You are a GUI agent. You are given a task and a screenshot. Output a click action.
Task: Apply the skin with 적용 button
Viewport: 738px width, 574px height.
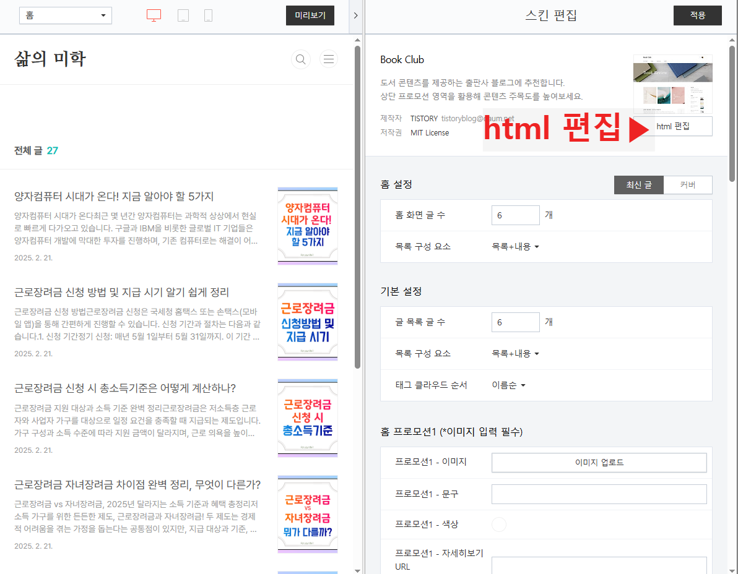(697, 15)
